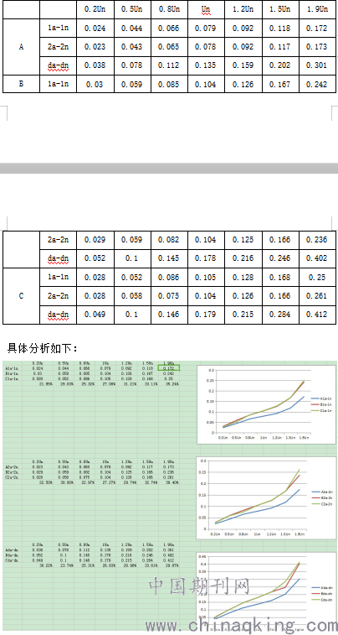This screenshot has width=338, height=635.
Task: Select the second 2a-2n line chart
Action: [266, 497]
